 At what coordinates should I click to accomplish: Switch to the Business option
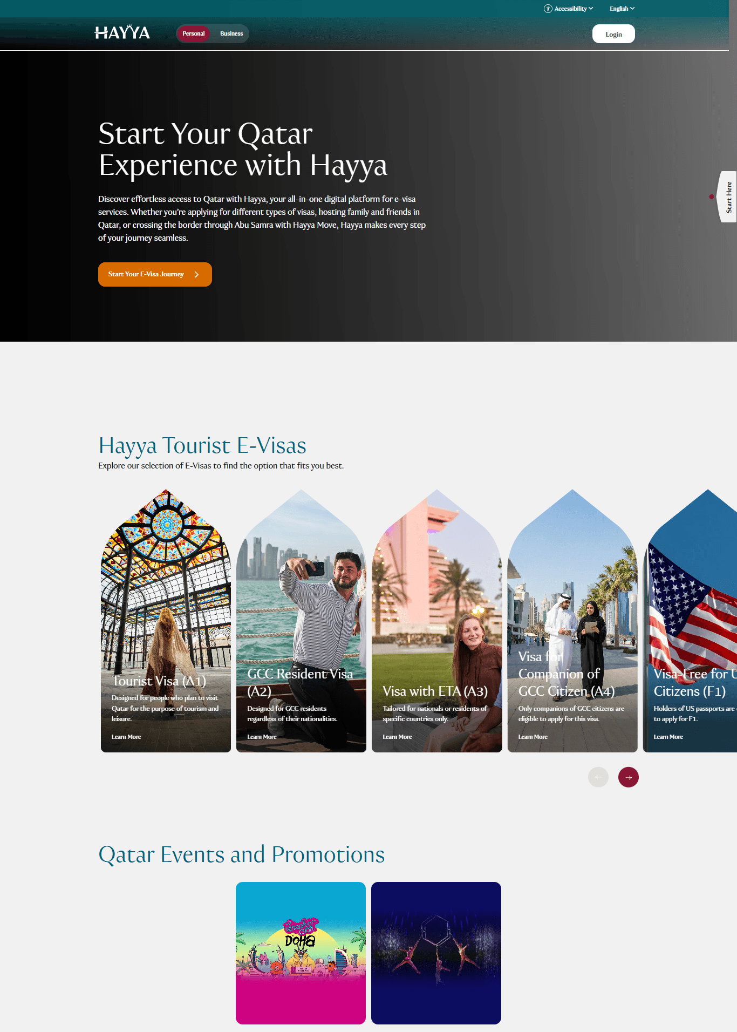click(231, 33)
